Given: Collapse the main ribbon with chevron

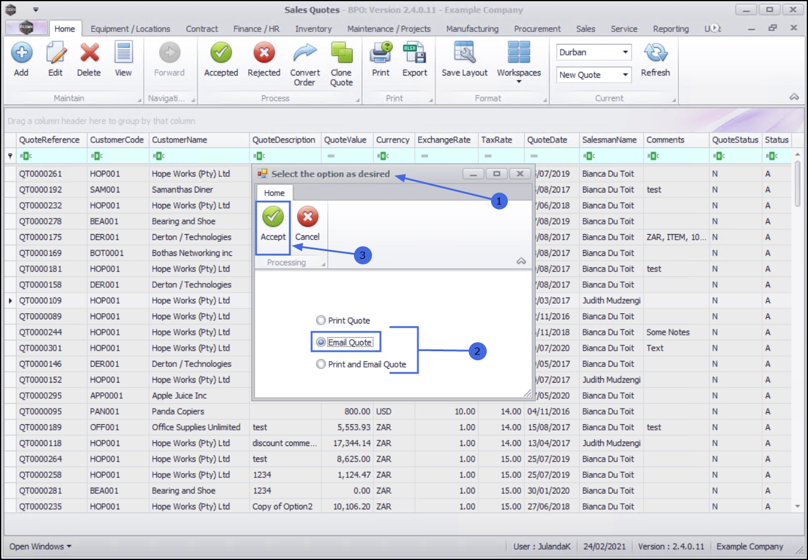Looking at the screenshot, I should tap(794, 97).
